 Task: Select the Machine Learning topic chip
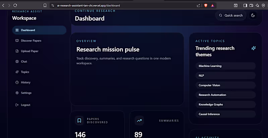[225, 66]
